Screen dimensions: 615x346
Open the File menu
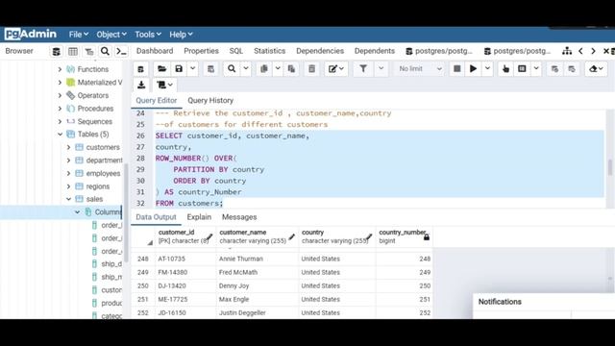pyautogui.click(x=79, y=35)
